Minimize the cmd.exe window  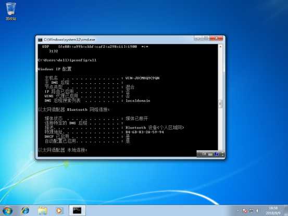pos(198,39)
